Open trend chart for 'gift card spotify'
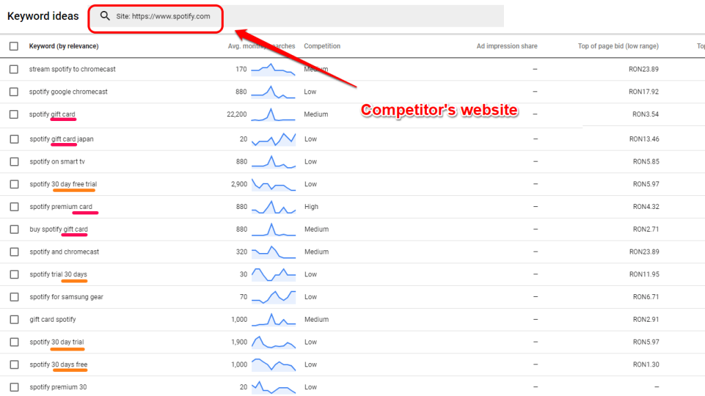The height and width of the screenshot is (396, 705). coord(273,320)
